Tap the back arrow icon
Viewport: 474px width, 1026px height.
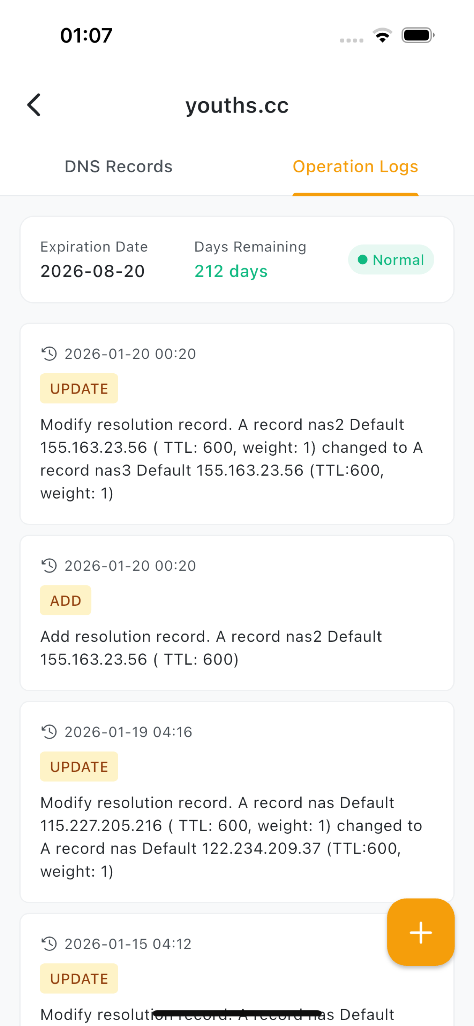click(34, 105)
